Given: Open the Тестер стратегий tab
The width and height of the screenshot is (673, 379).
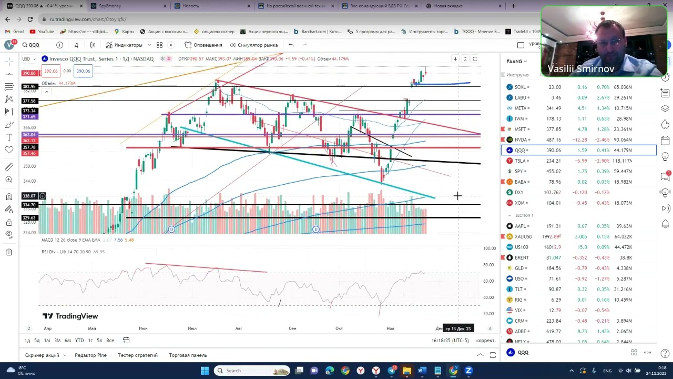Looking at the screenshot, I should 138,355.
